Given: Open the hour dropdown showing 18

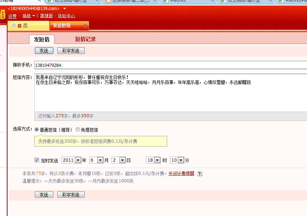Looking at the screenshot, I should pyautogui.click(x=157, y=160).
